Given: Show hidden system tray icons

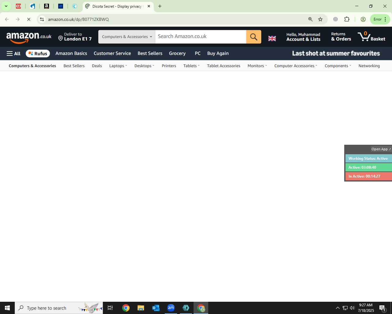Looking at the screenshot, I should coord(338,308).
